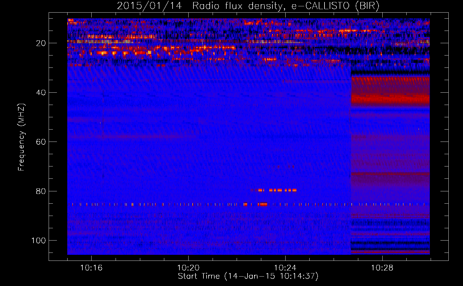Click the bright orange burst near 80 MHz
Image resolution: width=463 pixels, height=286 pixels.
[x=277, y=190]
